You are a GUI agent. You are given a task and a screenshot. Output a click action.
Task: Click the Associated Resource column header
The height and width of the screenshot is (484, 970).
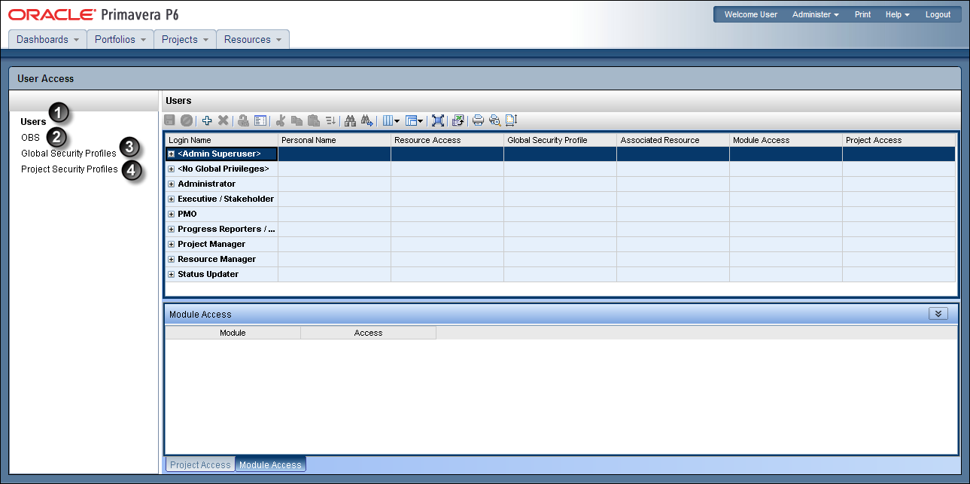pyautogui.click(x=673, y=140)
